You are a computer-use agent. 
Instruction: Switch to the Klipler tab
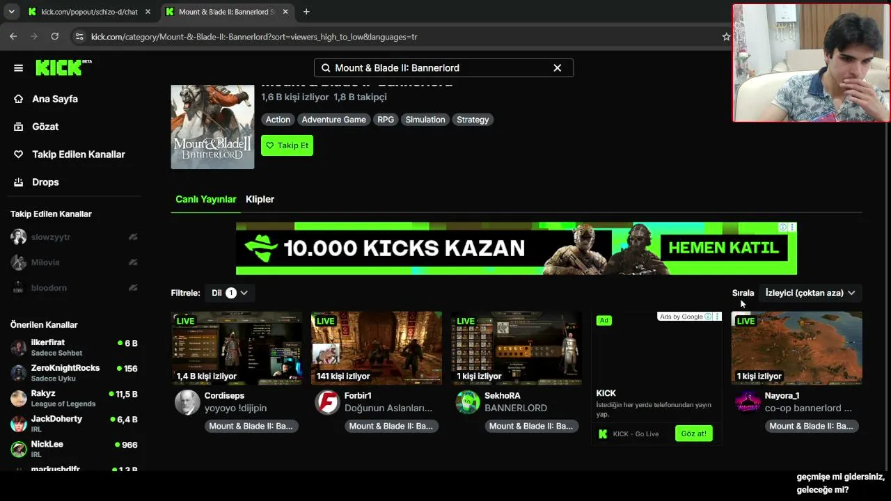click(260, 199)
